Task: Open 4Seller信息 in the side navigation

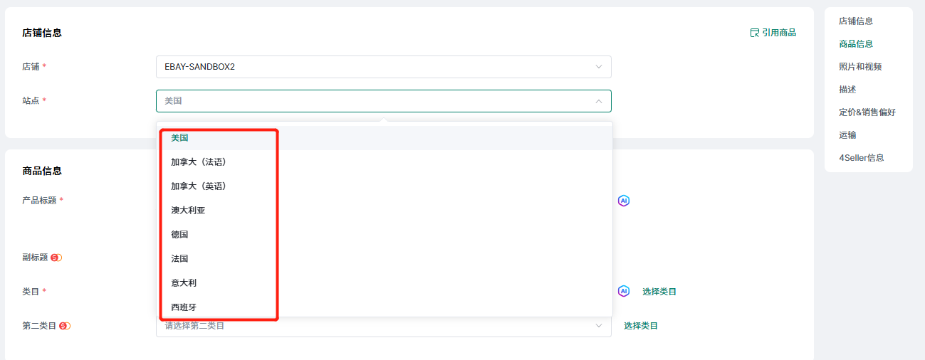Action: (861, 158)
